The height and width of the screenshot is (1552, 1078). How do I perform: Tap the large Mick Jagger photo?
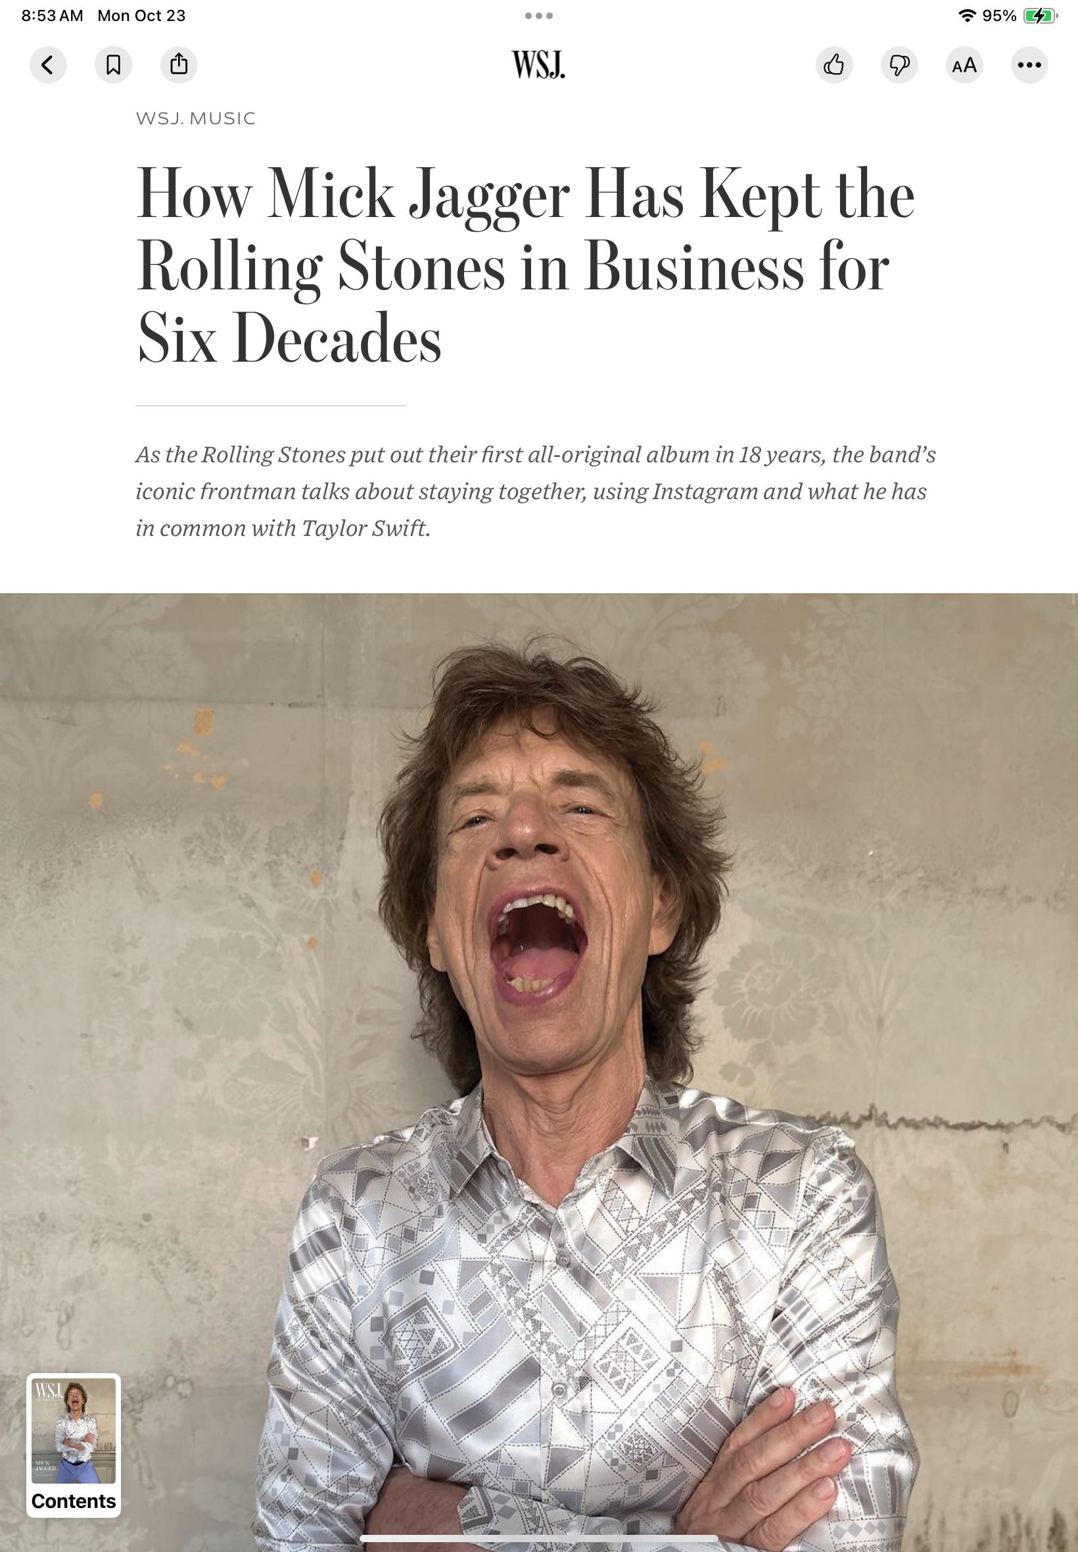[539, 1073]
